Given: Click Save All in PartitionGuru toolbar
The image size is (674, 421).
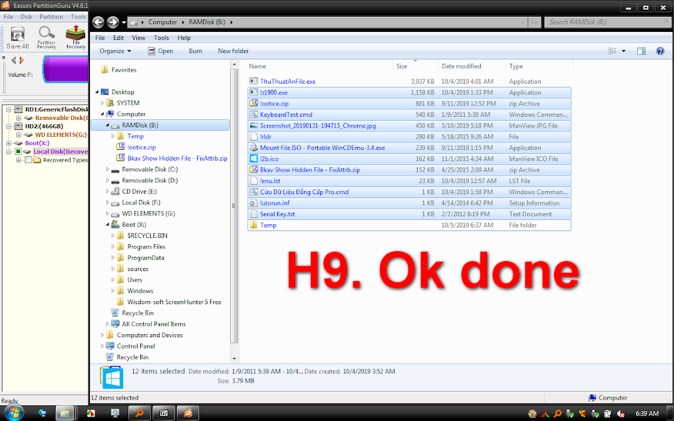Looking at the screenshot, I should click(18, 37).
